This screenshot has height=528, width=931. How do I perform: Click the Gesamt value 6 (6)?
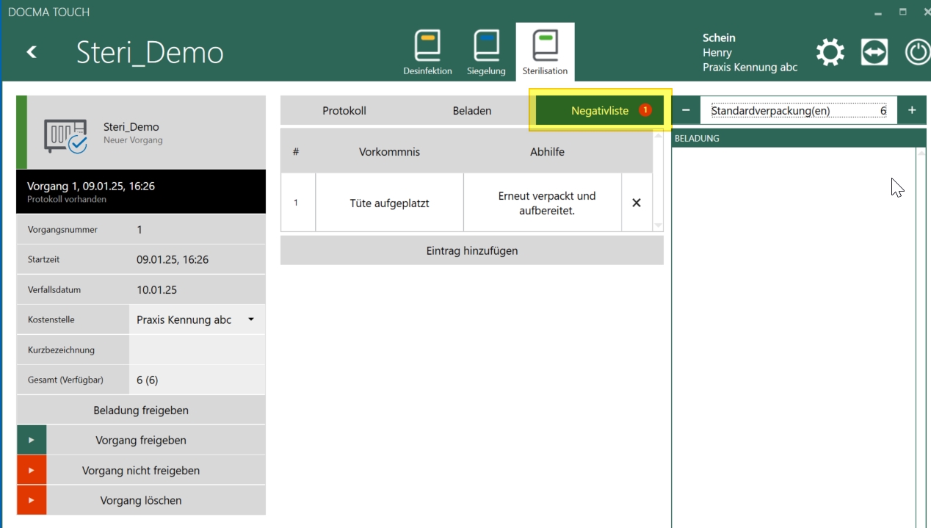pos(148,380)
